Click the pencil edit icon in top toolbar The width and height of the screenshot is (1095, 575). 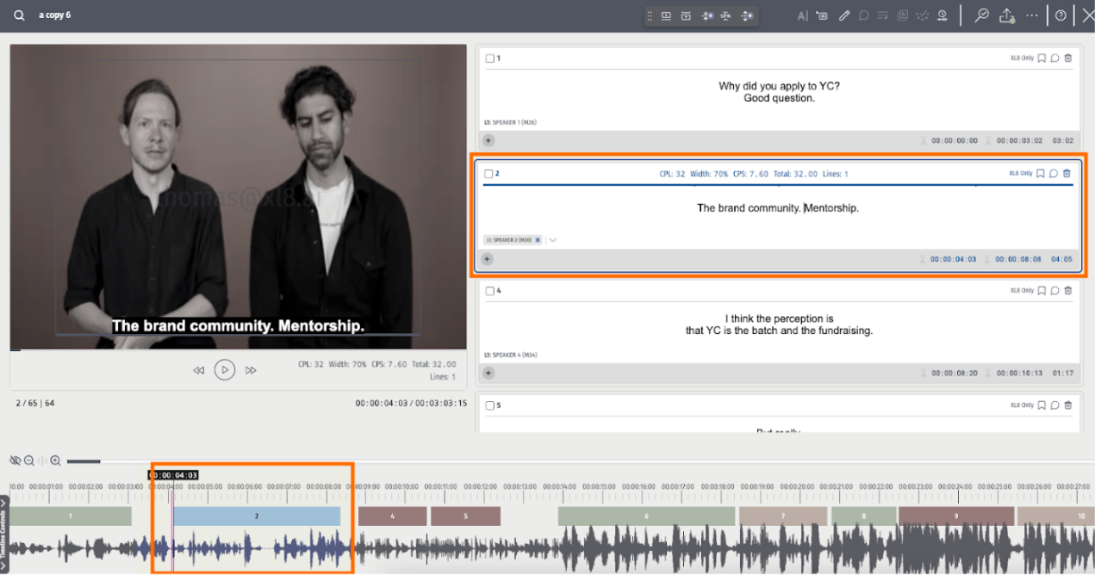tap(844, 15)
